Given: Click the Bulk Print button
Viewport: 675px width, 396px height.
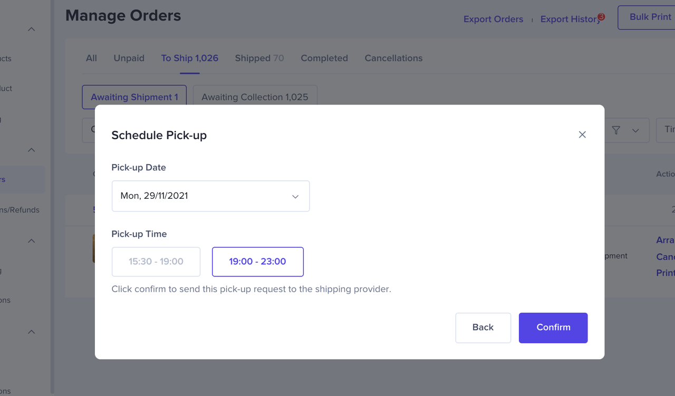Looking at the screenshot, I should tap(650, 17).
